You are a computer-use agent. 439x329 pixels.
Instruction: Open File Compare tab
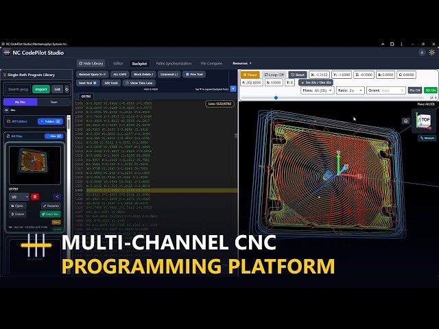(x=211, y=64)
